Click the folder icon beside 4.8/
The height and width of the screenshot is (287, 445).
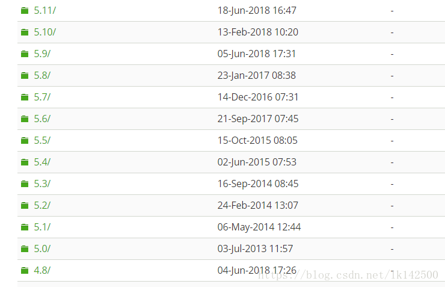tap(25, 271)
